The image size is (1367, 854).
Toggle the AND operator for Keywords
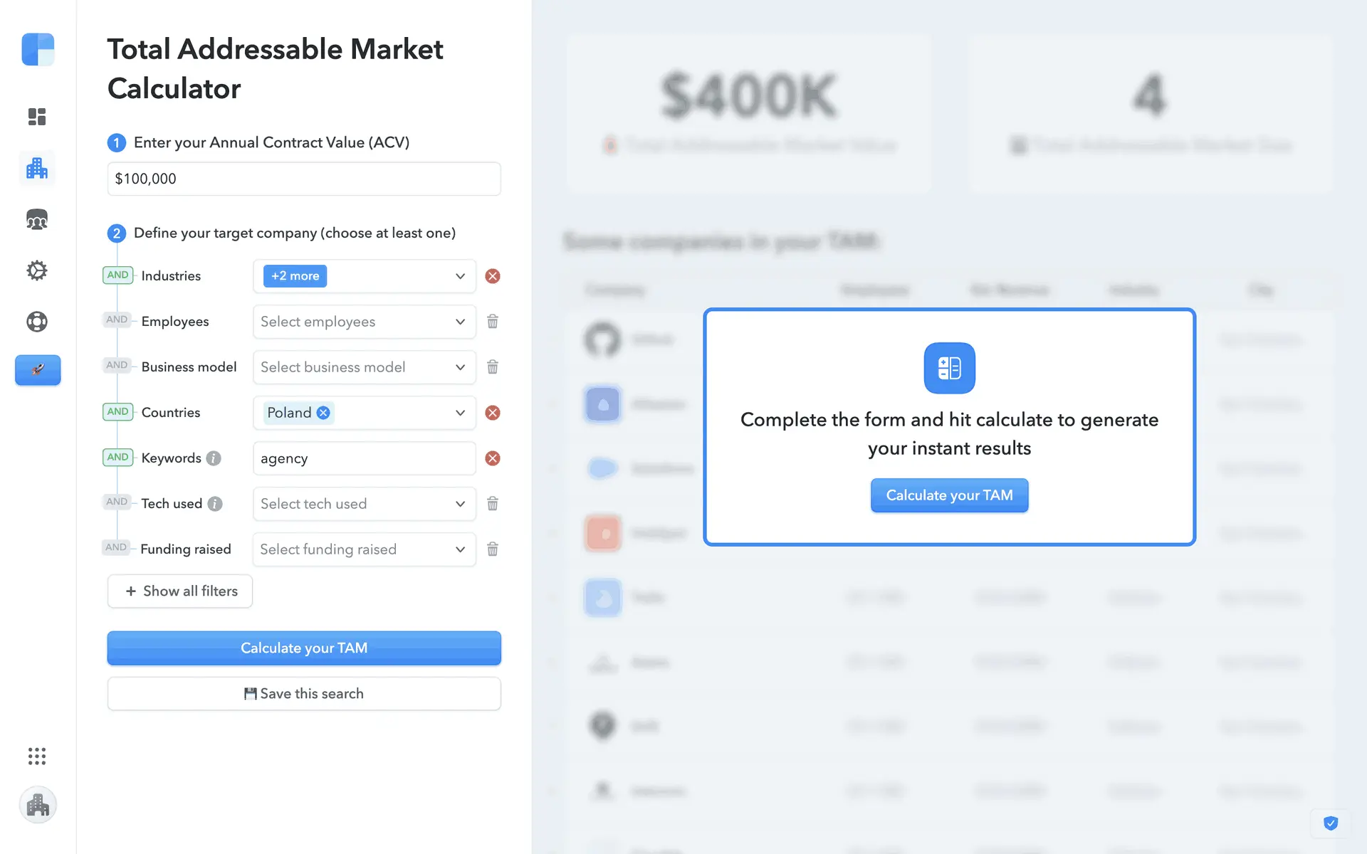117,458
